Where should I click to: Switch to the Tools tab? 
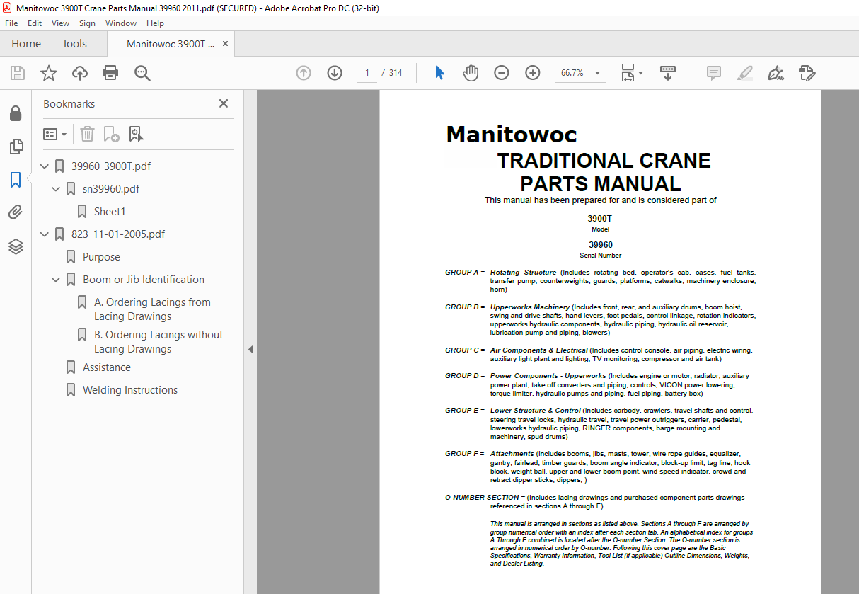point(74,44)
